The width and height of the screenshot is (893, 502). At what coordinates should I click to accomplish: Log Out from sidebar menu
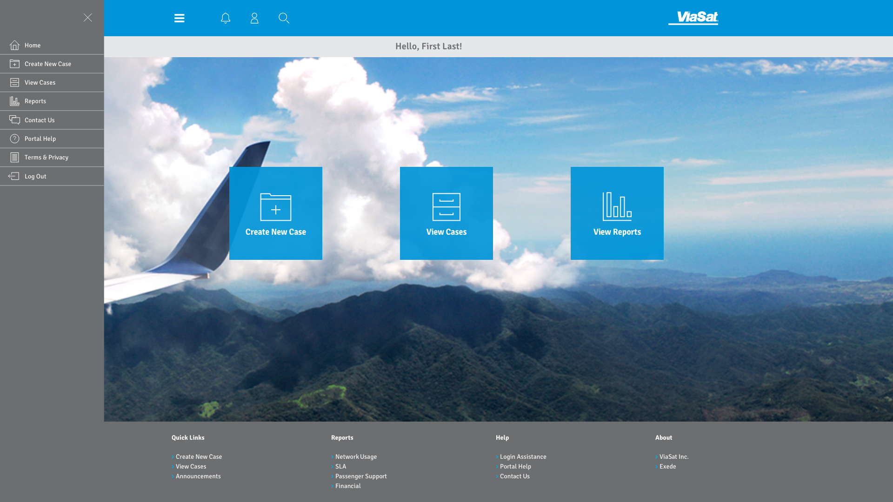click(35, 177)
